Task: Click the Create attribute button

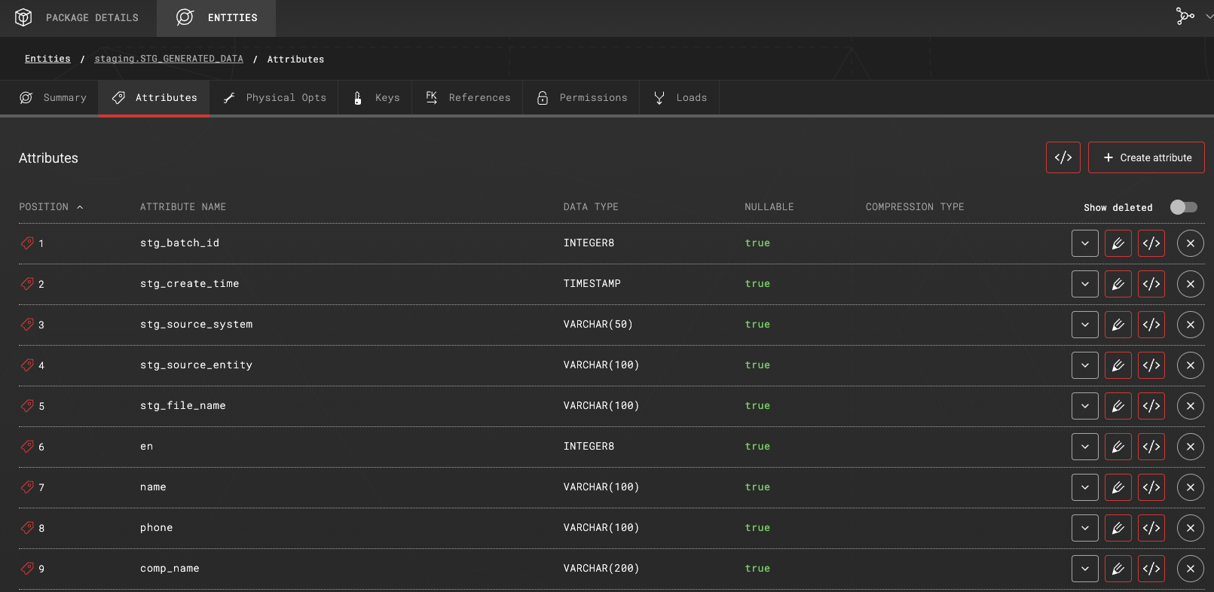Action: tap(1146, 157)
